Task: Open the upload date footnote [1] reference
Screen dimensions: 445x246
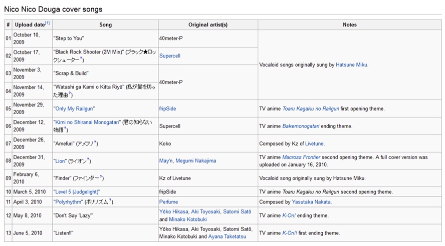Action: [x=47, y=23]
